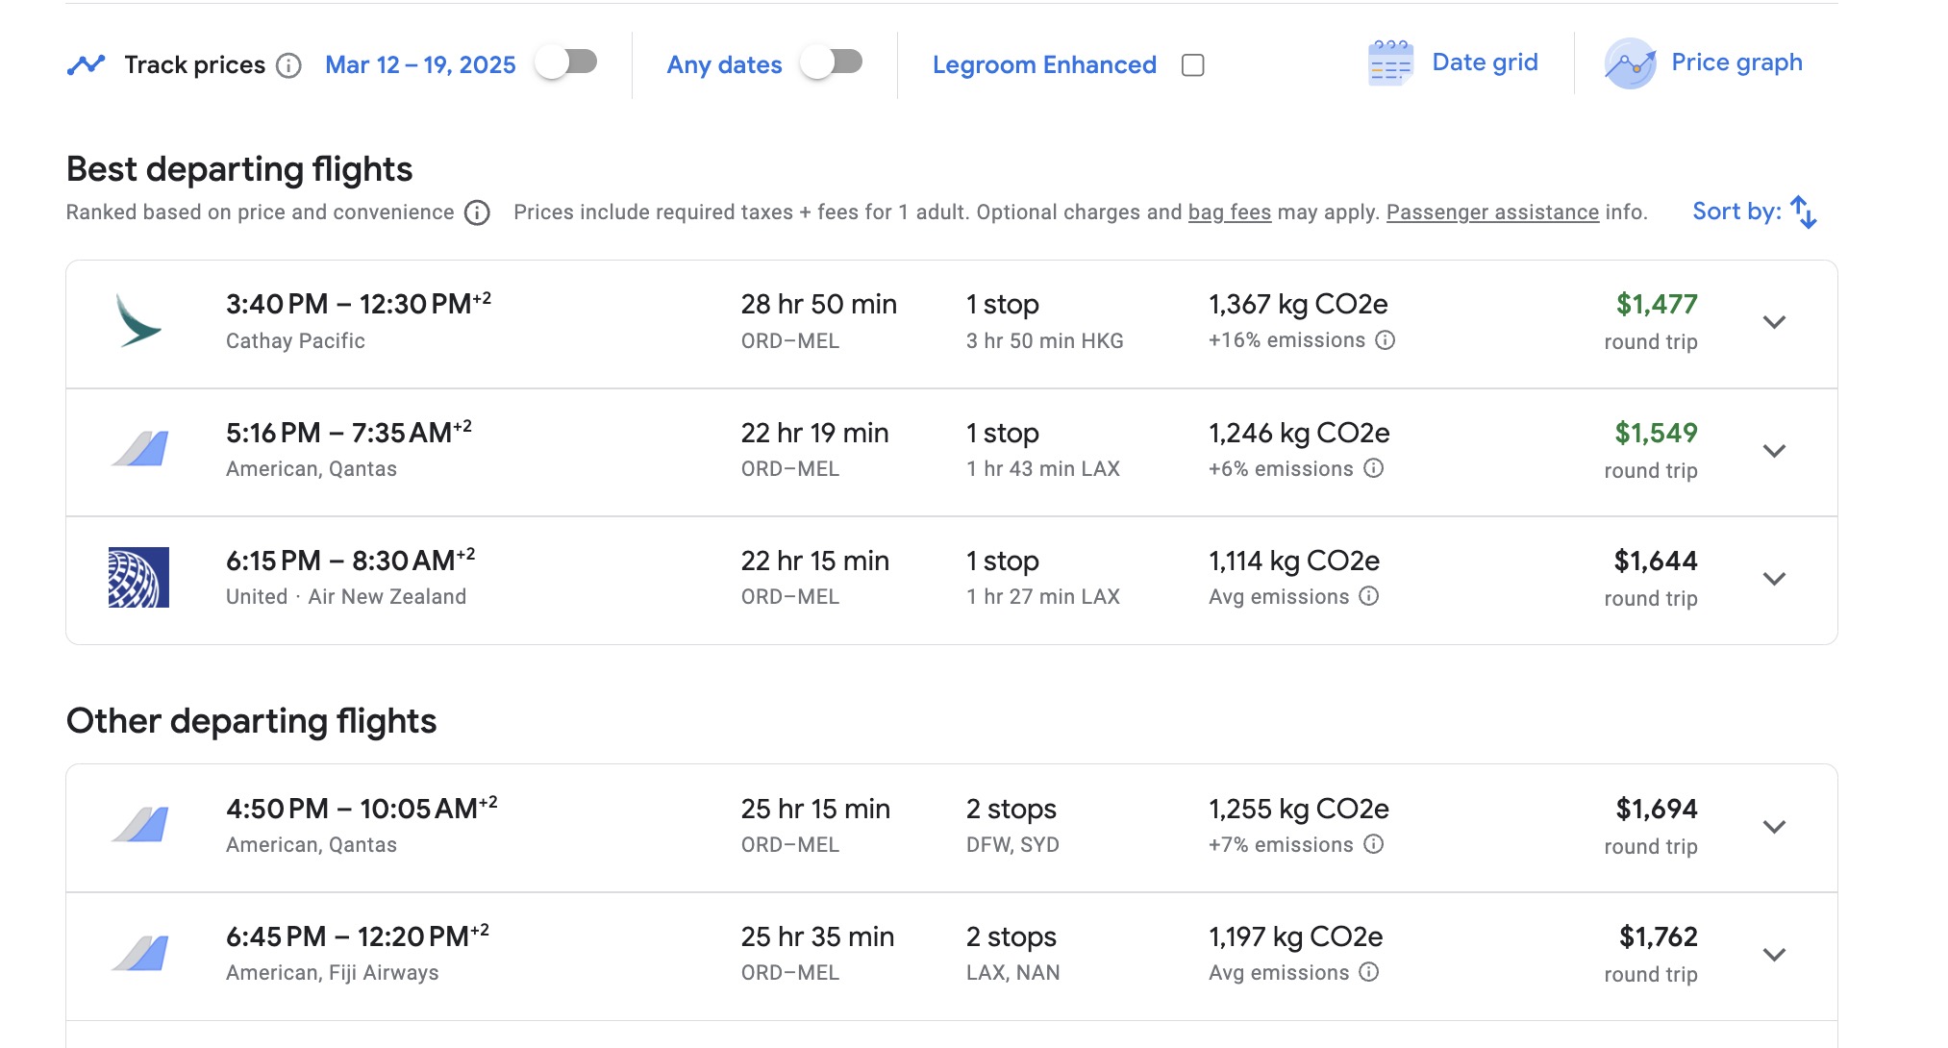Screen dimensions: 1948x1048
Task: Expand the $1,762 American, Fiji Airways flight
Action: coord(1774,955)
